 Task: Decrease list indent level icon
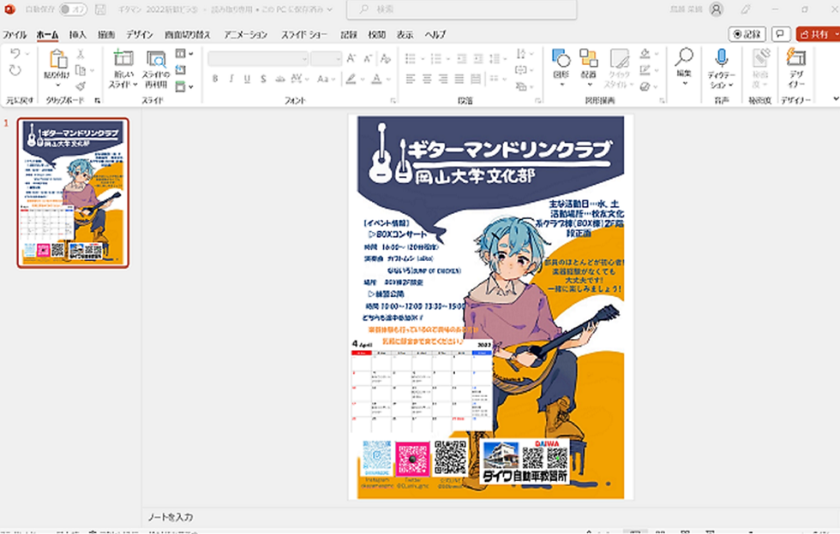(x=462, y=58)
